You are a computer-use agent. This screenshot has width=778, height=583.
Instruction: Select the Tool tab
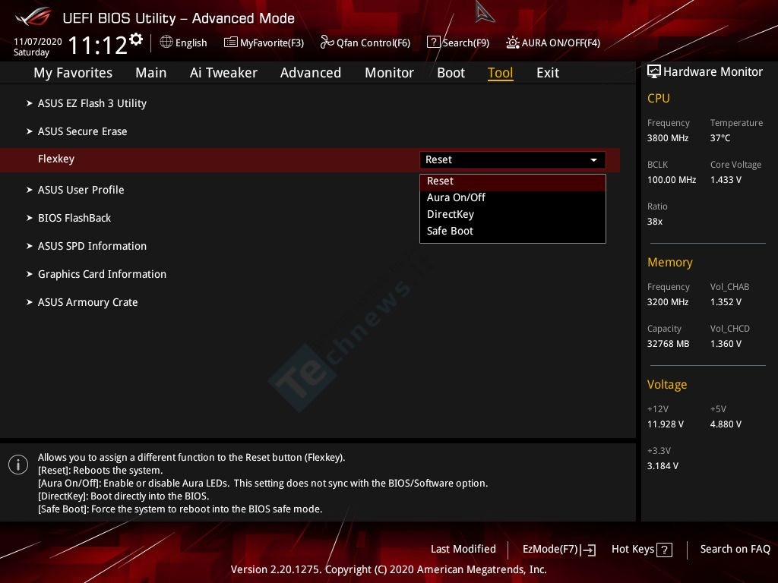tap(500, 73)
